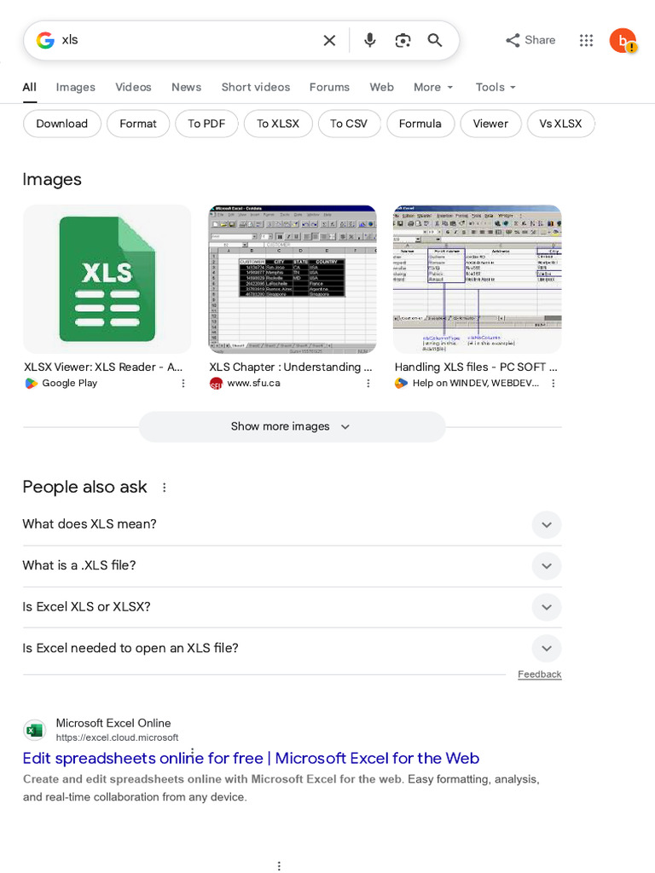Open the Handling XLS files diagram thumbnail
This screenshot has height=873, width=655.
tap(478, 279)
